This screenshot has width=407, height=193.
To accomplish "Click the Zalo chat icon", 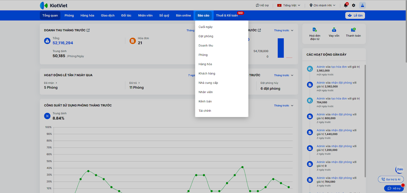I will (400, 169).
